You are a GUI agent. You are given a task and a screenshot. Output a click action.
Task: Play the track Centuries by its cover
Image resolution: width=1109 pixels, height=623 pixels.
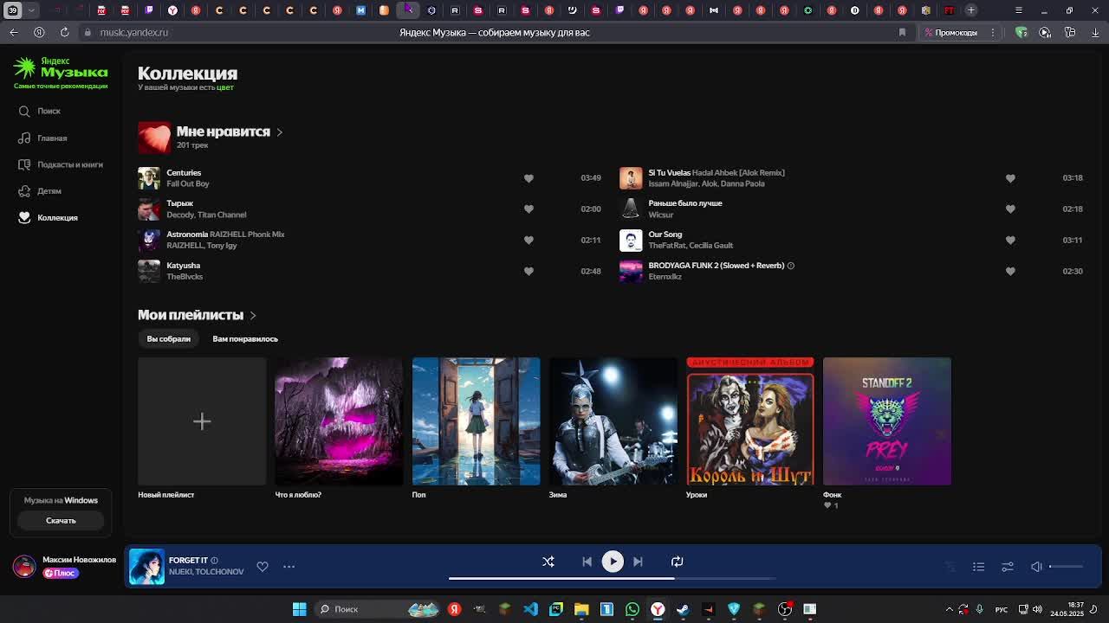coord(149,178)
